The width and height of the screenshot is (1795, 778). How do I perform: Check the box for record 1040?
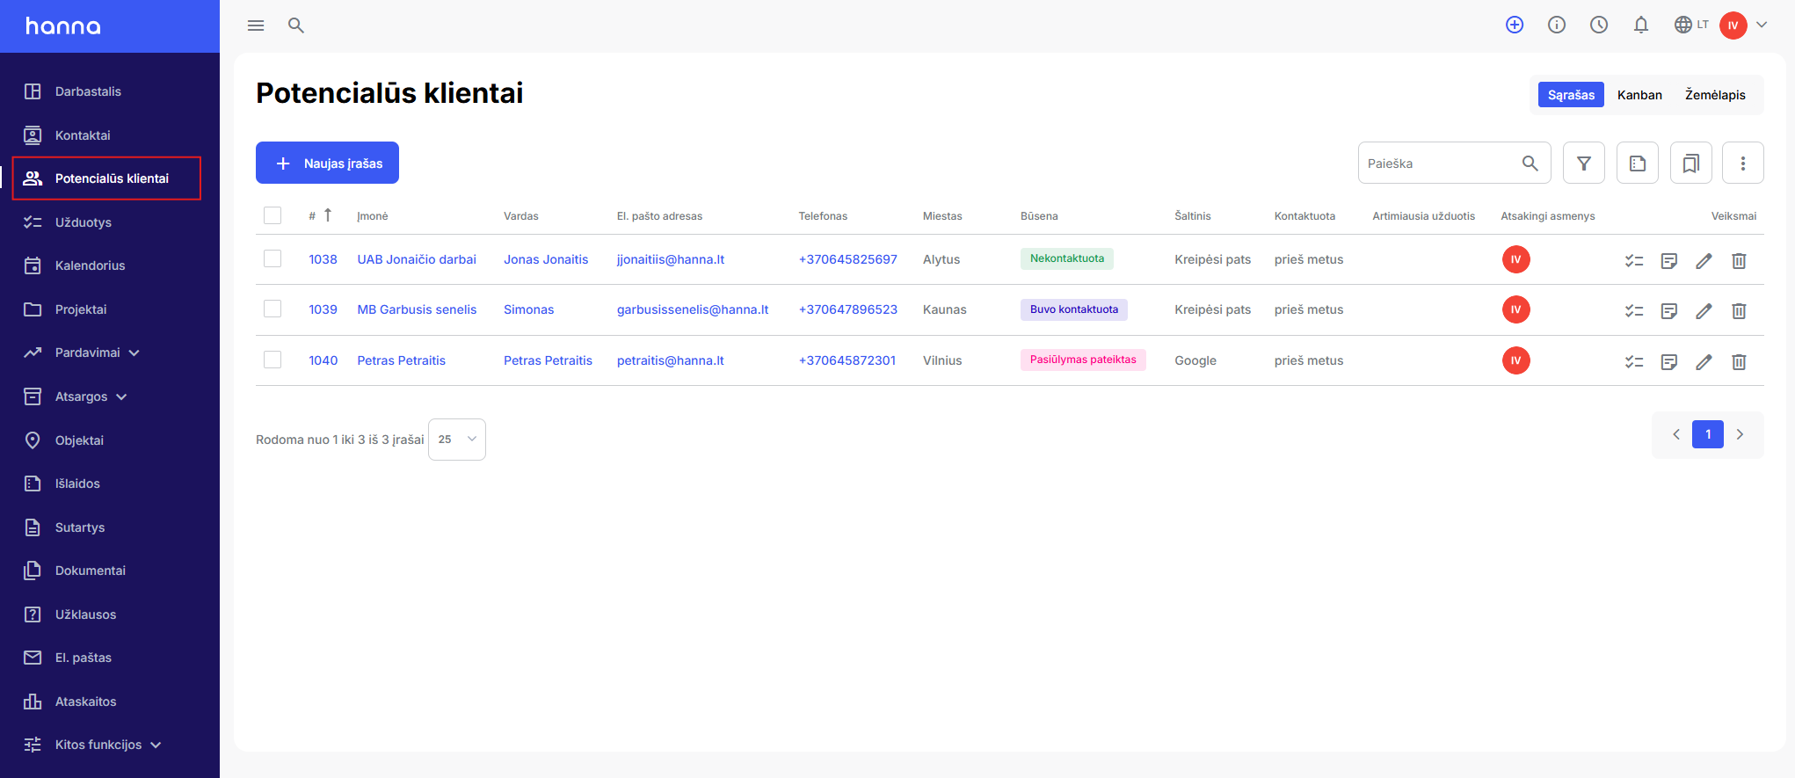pos(273,360)
